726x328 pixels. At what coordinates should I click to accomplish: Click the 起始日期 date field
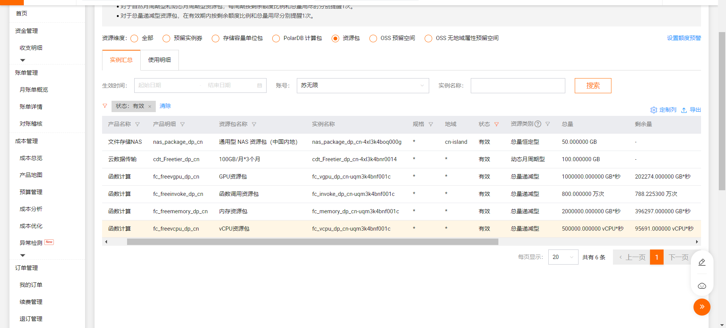click(x=166, y=85)
